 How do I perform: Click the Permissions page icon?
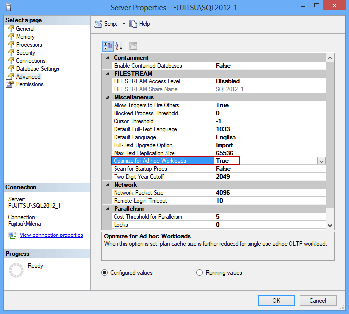click(10, 84)
